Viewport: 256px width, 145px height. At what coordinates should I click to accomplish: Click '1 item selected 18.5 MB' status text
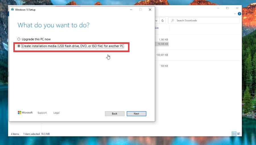[x=36, y=134]
